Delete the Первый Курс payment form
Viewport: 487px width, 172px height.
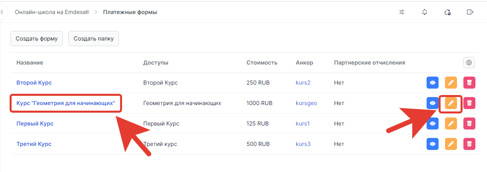click(x=469, y=123)
